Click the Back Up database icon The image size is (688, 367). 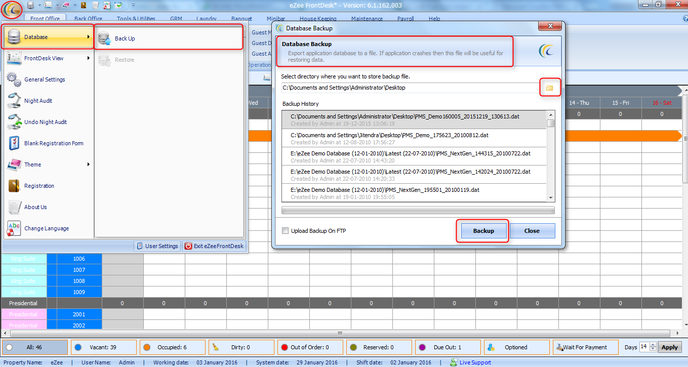pyautogui.click(x=104, y=38)
